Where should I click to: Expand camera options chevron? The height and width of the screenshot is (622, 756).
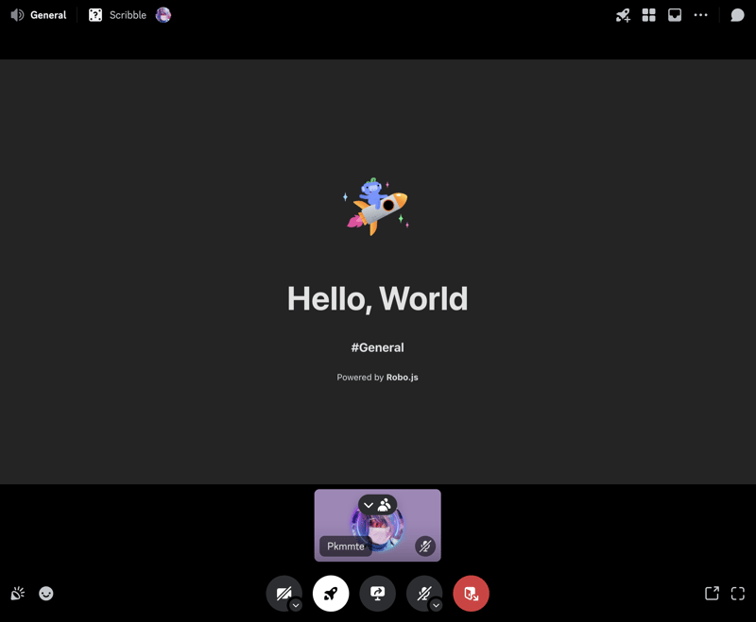point(296,605)
